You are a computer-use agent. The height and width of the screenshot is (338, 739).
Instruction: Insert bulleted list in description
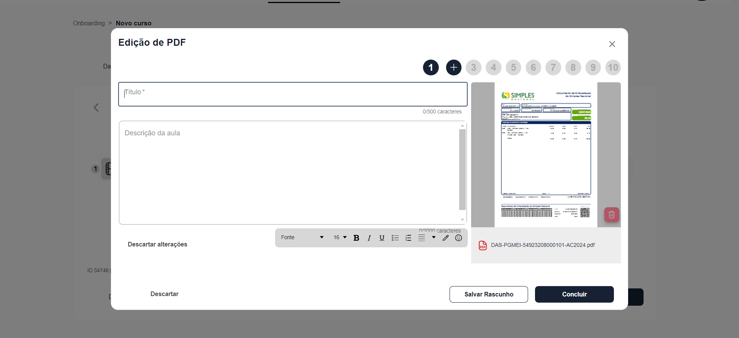tap(395, 238)
